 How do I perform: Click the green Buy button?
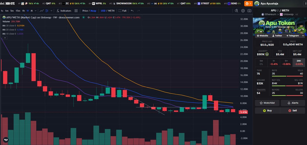pos(267,110)
